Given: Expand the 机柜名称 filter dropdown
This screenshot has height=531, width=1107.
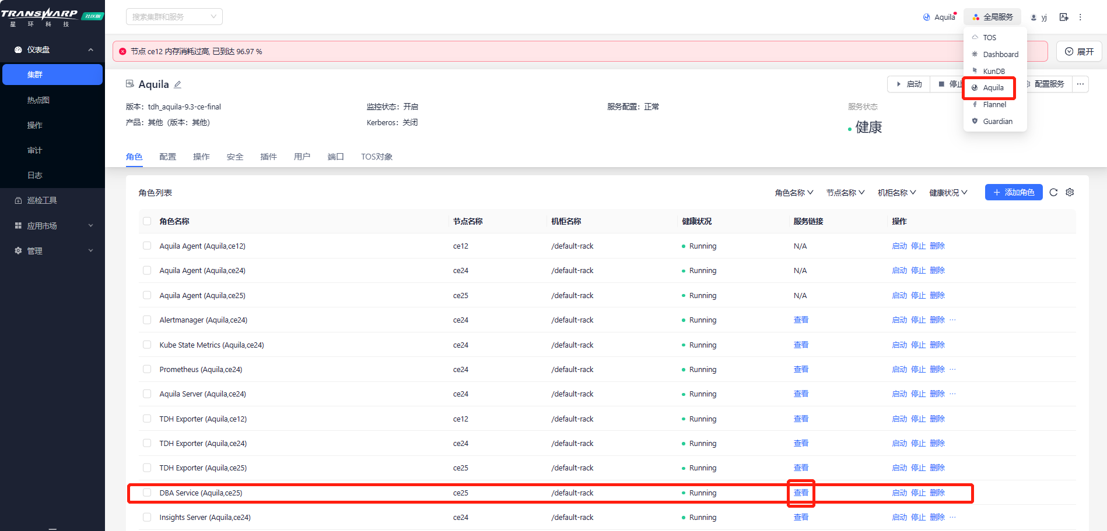Looking at the screenshot, I should tap(896, 193).
